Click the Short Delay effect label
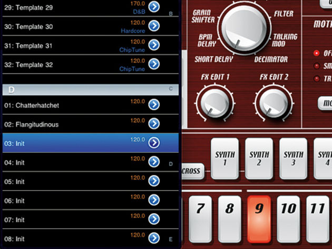This screenshot has width=332, height=249. (x=214, y=59)
